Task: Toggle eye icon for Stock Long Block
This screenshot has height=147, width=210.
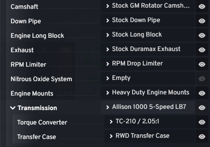Action: coord(202,35)
